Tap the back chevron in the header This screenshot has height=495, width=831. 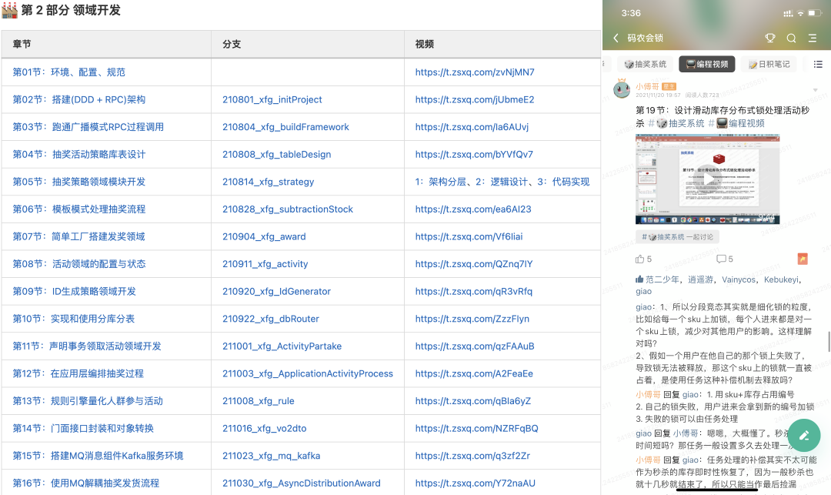tap(616, 37)
